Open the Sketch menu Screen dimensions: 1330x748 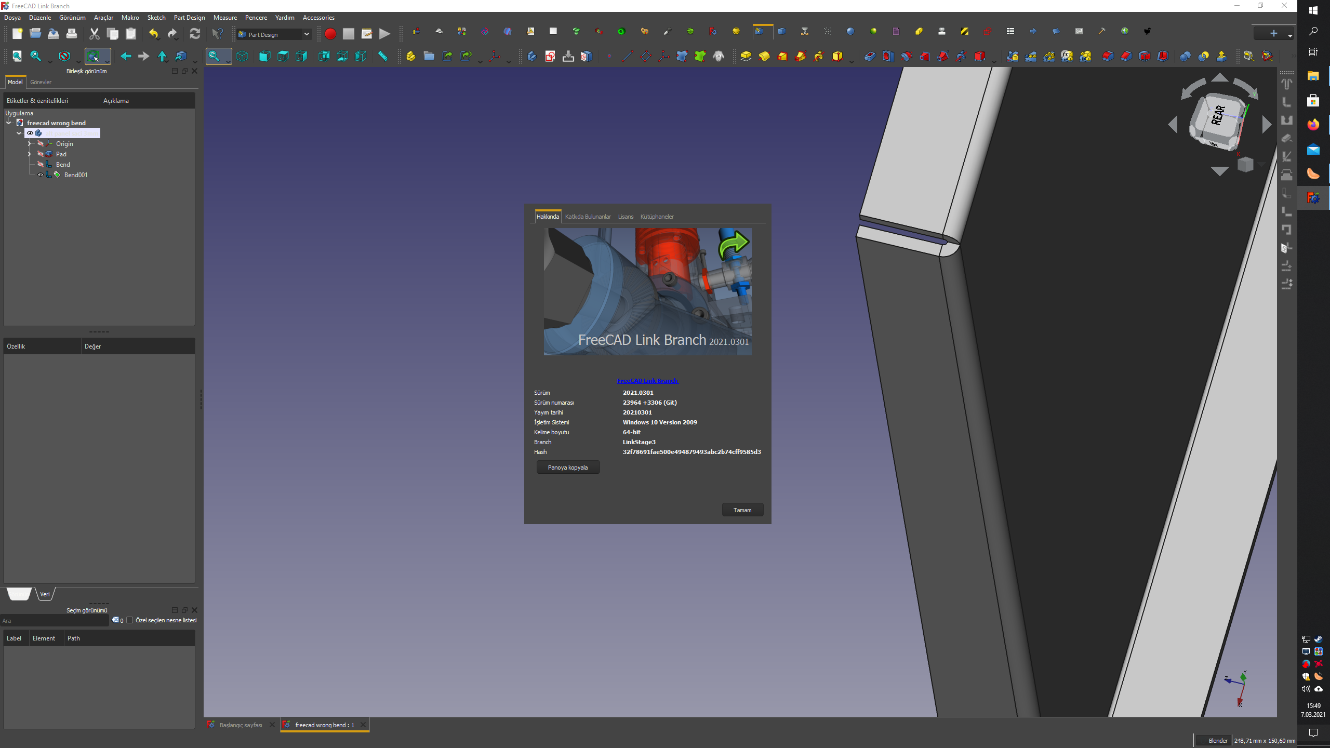coord(156,18)
